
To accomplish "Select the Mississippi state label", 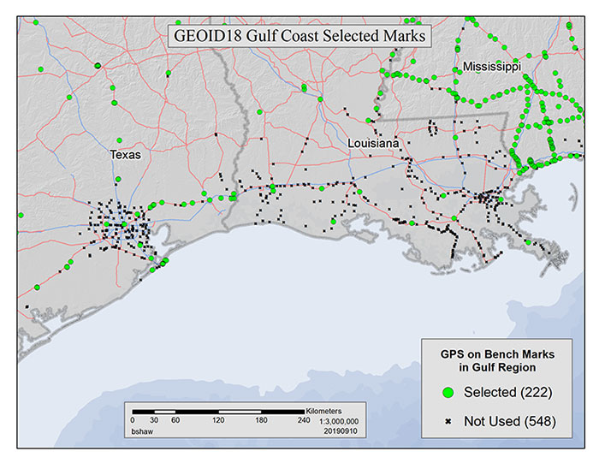I will [491, 67].
